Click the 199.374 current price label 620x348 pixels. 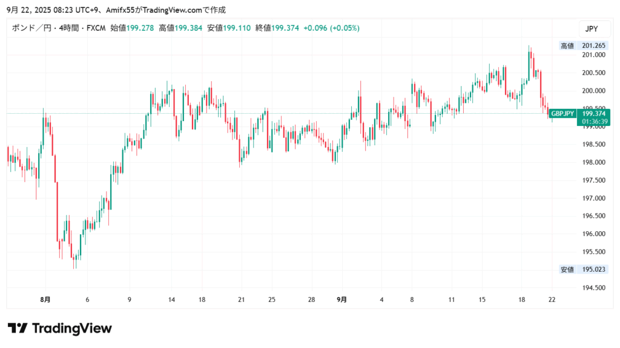593,113
